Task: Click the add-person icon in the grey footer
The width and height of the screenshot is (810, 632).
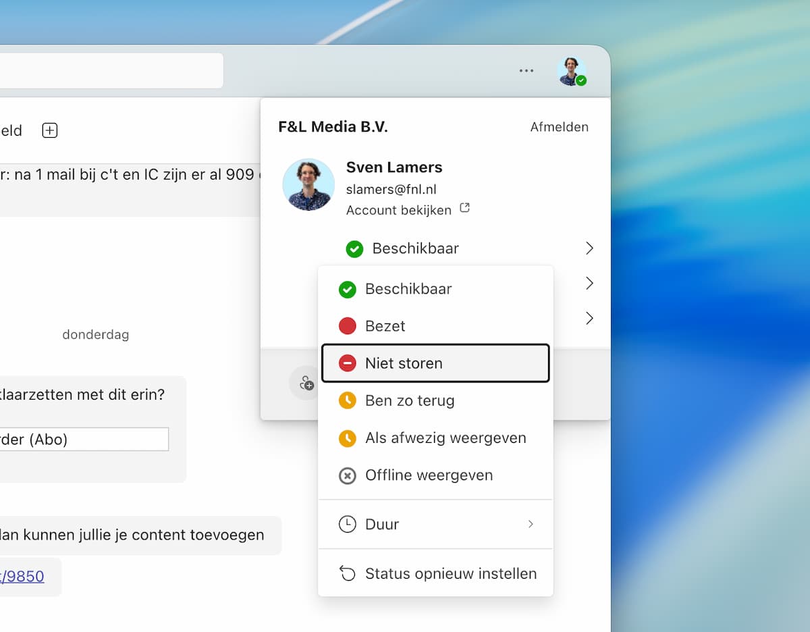Action: tap(306, 383)
